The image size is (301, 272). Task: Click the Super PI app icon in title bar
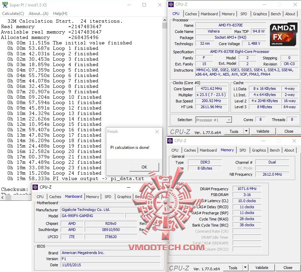pos(5,5)
